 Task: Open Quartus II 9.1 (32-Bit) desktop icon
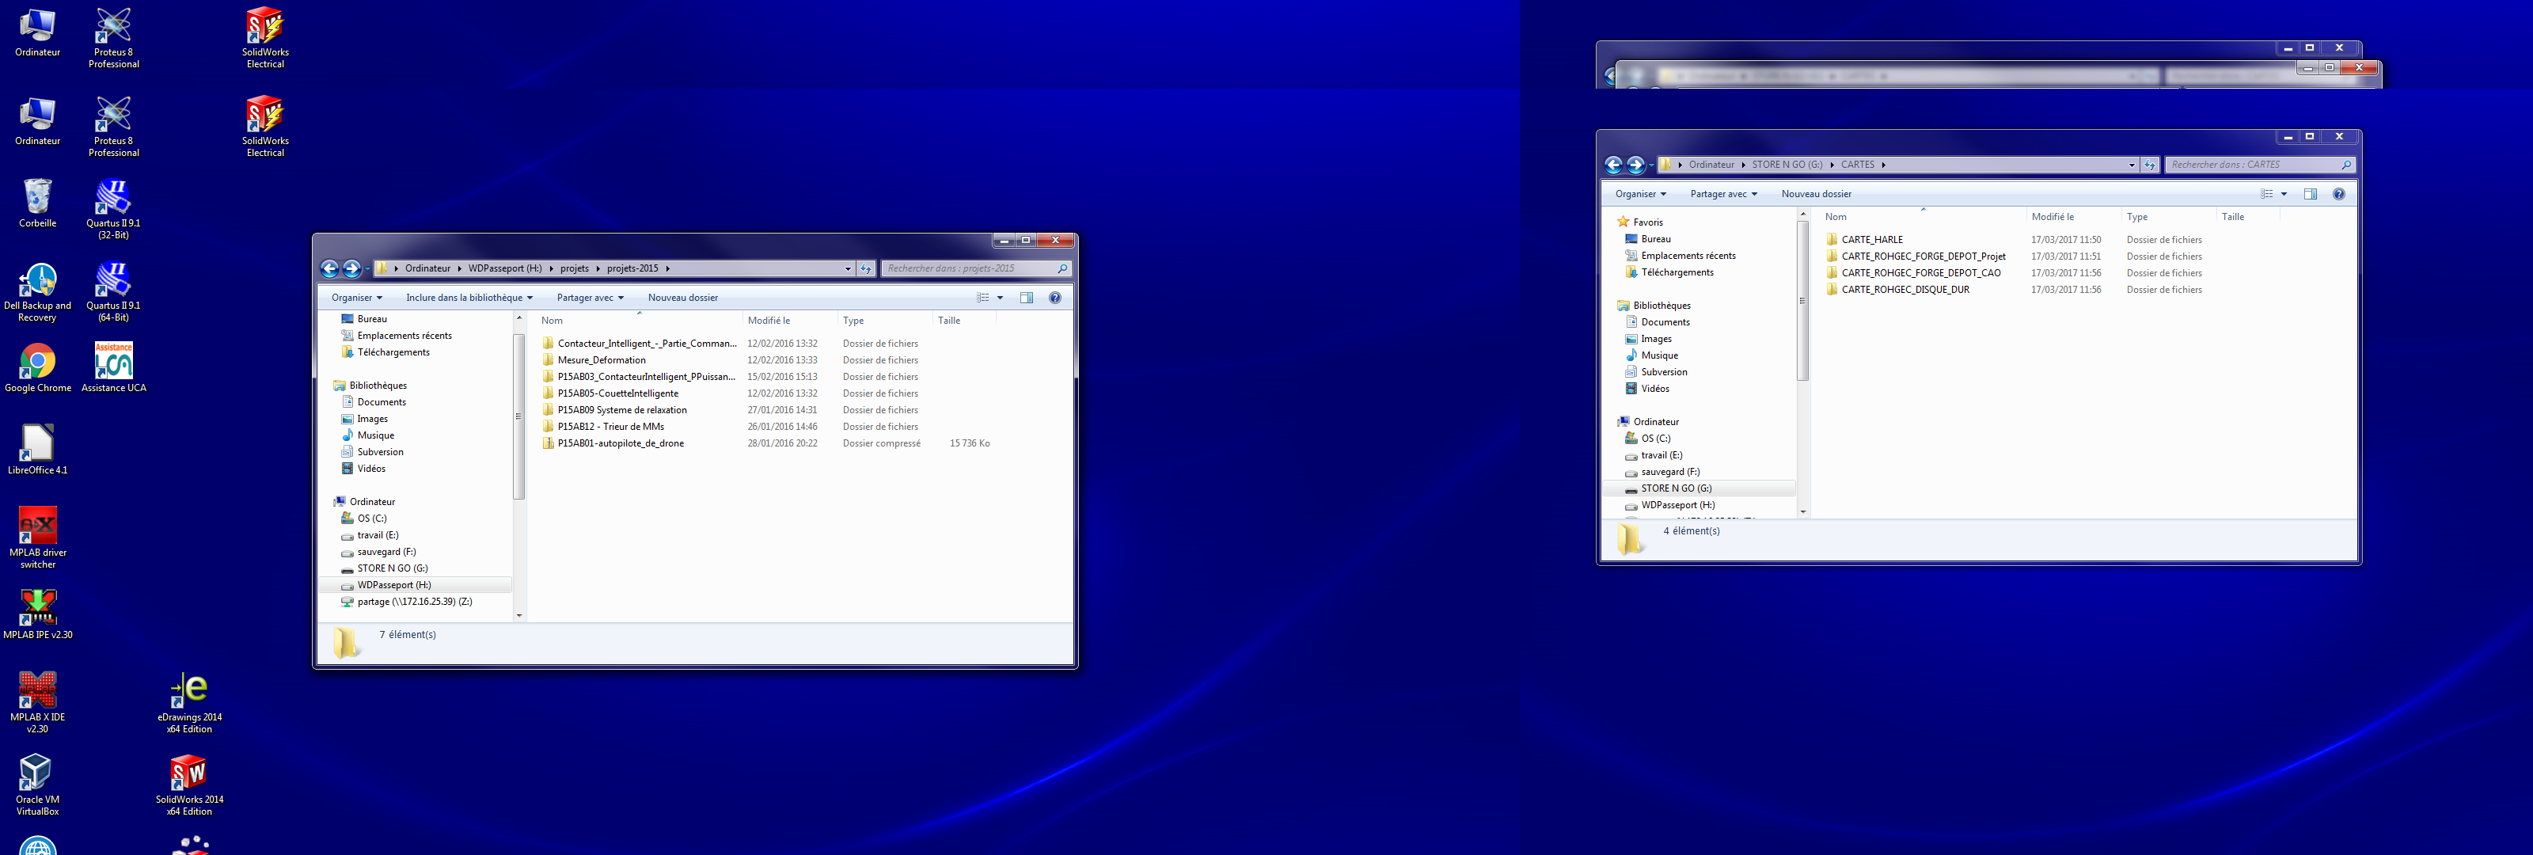coord(113,208)
